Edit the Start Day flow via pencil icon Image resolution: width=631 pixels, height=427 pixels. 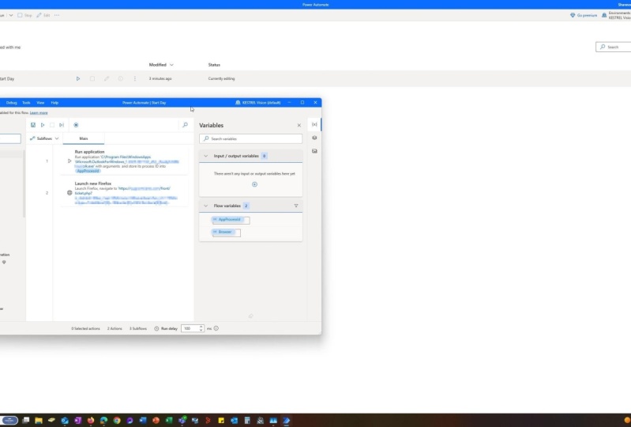coord(107,79)
